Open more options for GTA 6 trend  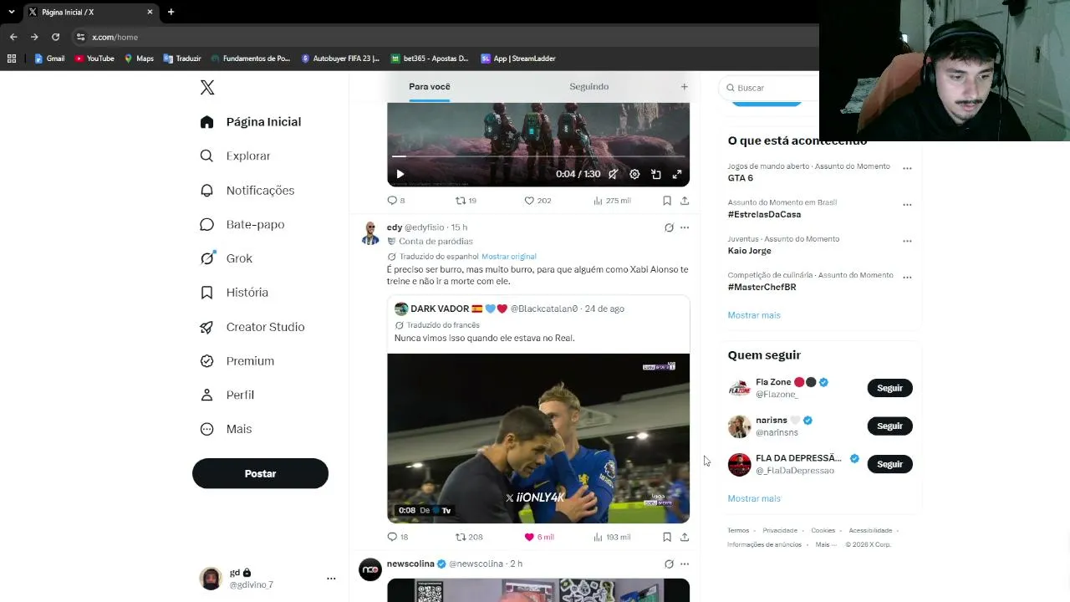click(x=907, y=168)
